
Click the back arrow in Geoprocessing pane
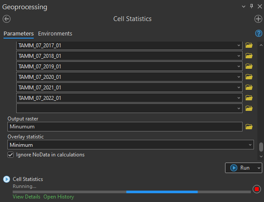(x=6, y=19)
